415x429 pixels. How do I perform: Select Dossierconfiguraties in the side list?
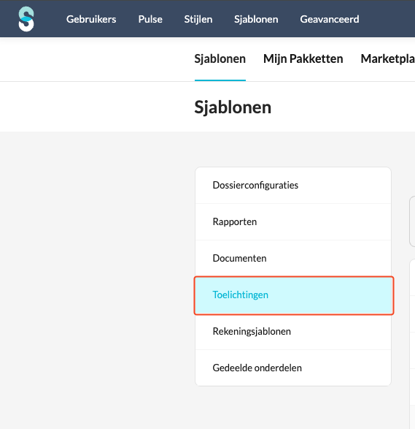(293, 185)
